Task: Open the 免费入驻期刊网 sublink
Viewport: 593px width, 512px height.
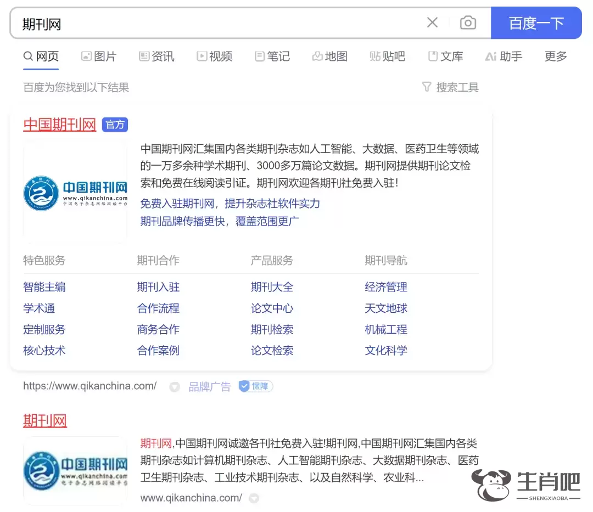Action: click(x=177, y=204)
